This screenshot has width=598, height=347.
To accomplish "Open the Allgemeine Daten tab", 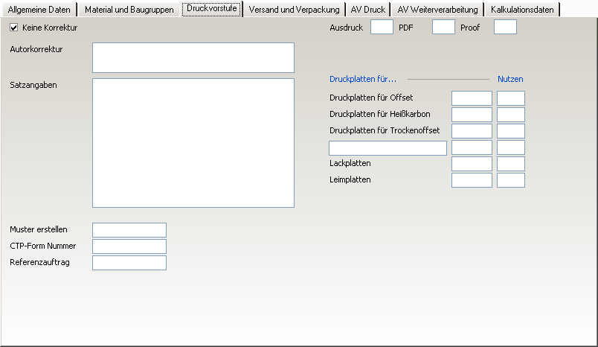I will click(x=39, y=10).
